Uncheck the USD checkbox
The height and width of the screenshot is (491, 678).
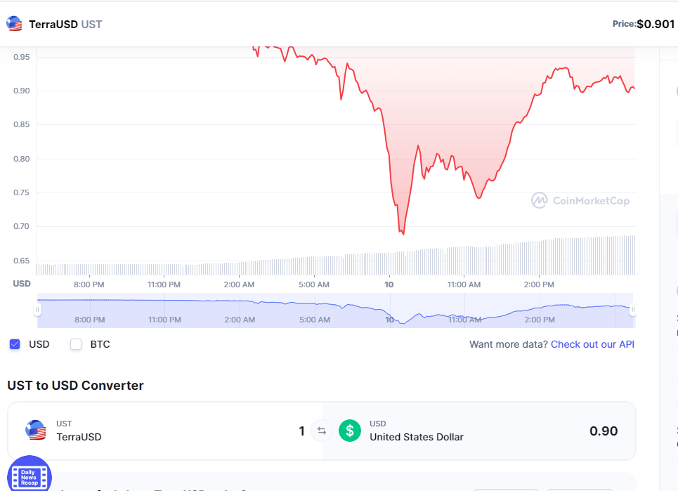coord(15,344)
